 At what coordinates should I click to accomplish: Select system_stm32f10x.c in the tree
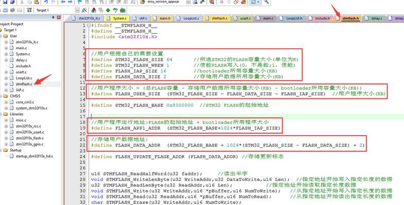tap(31, 108)
